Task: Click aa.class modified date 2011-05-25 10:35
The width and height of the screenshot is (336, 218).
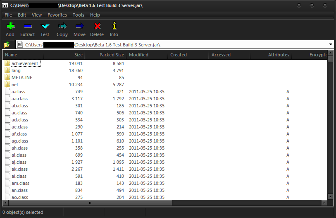Action: (147, 99)
